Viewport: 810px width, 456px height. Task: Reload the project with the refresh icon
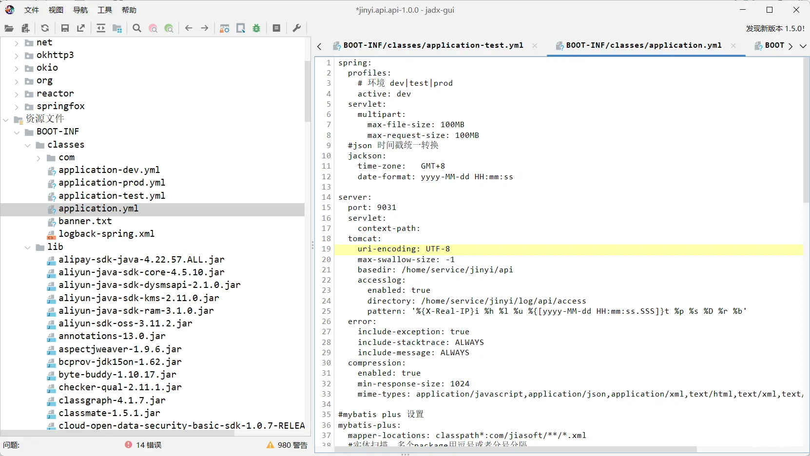pos(45,28)
